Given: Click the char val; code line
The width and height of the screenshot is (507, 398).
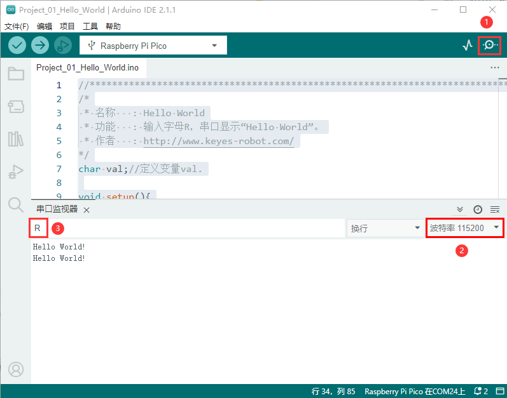Looking at the screenshot, I should point(141,169).
